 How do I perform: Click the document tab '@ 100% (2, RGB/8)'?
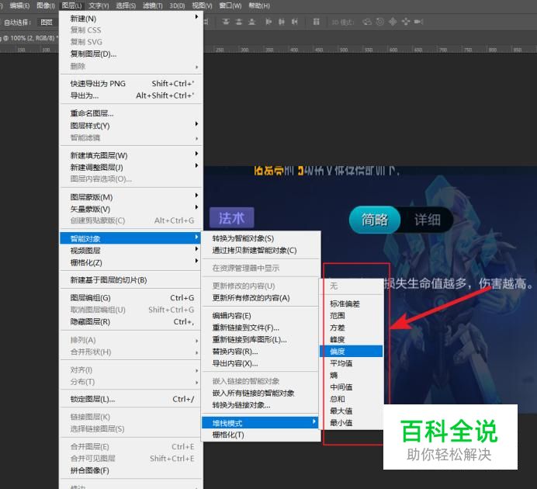click(x=29, y=38)
